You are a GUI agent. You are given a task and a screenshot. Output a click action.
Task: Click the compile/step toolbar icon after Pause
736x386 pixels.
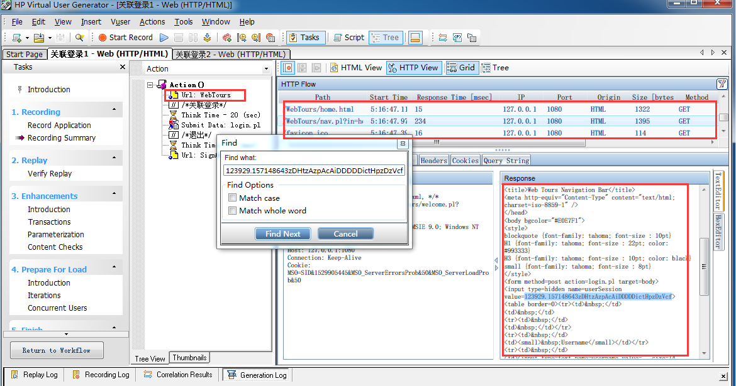[x=207, y=38]
